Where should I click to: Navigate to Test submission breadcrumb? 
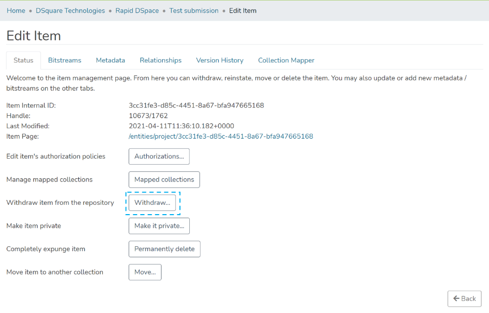pyautogui.click(x=194, y=11)
